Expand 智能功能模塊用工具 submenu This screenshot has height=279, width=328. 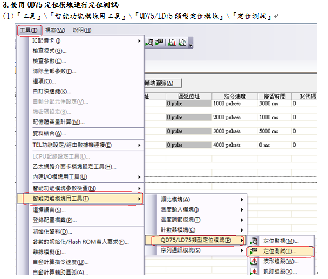point(81,199)
